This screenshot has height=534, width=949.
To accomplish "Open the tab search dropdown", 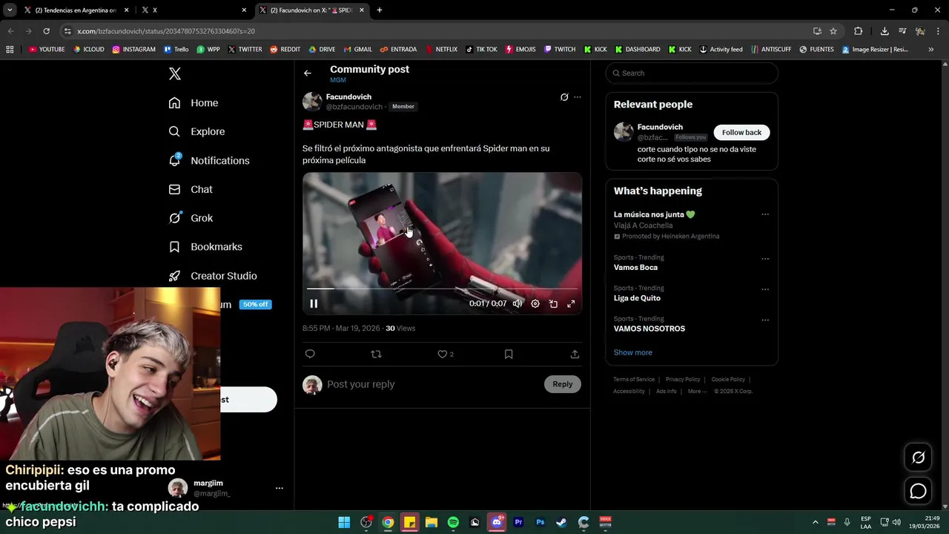I will click(10, 10).
